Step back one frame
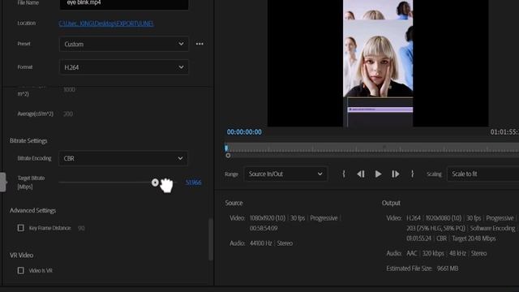 tap(361, 174)
